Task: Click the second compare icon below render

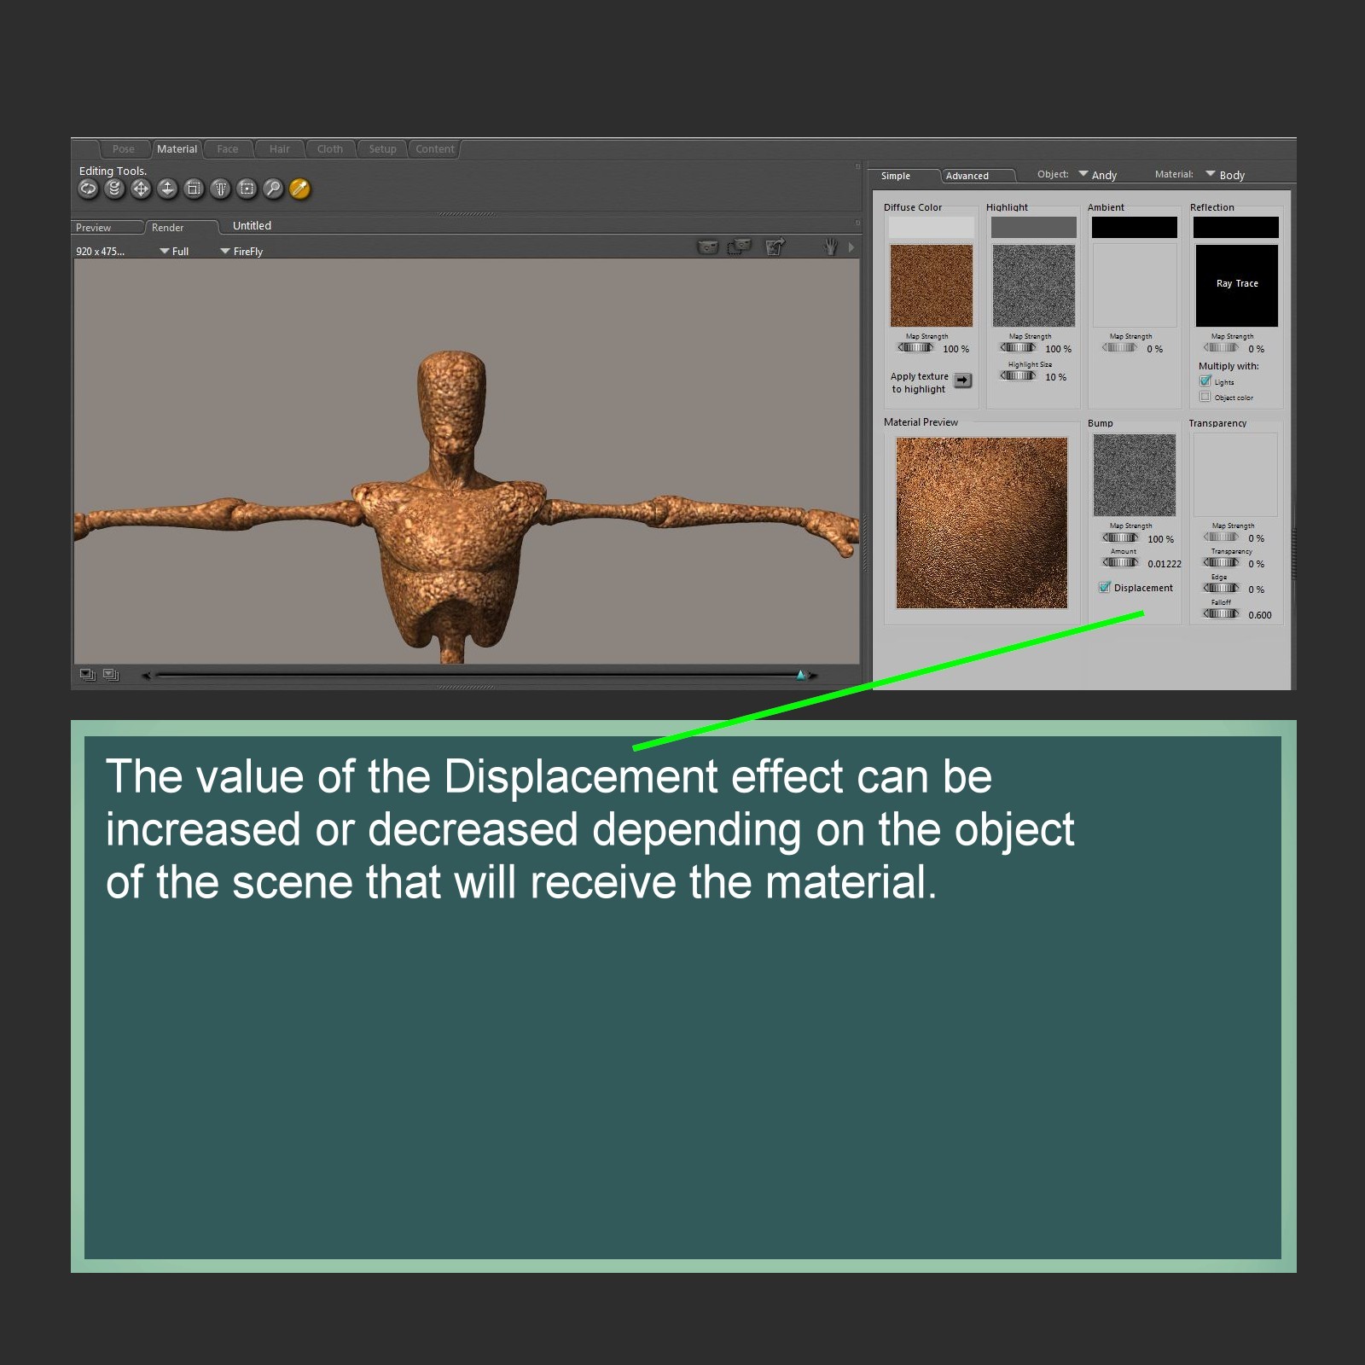Action: (x=111, y=675)
